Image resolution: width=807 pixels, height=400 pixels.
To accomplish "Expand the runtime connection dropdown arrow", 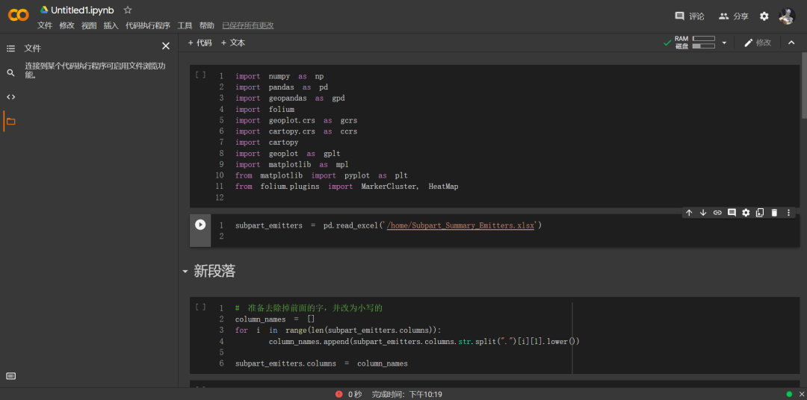I will [x=724, y=43].
